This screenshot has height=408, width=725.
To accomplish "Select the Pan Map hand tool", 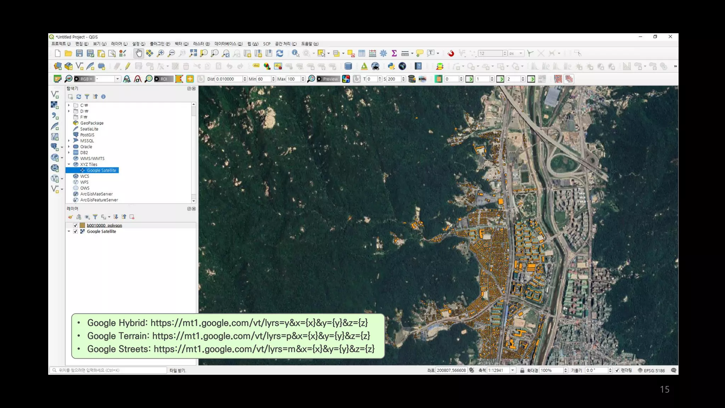I will (x=138, y=53).
